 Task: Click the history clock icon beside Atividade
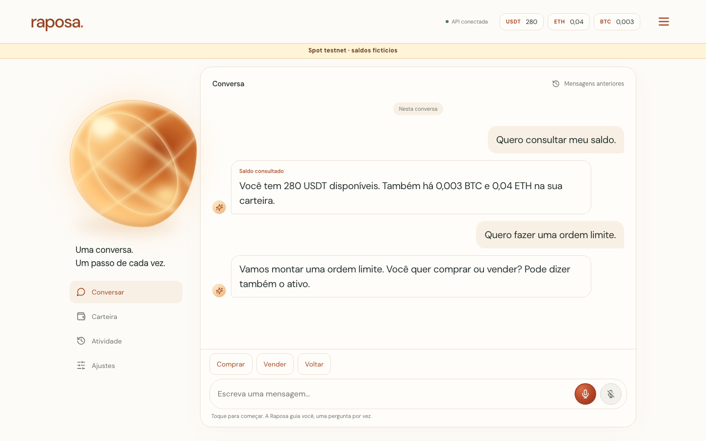point(81,341)
